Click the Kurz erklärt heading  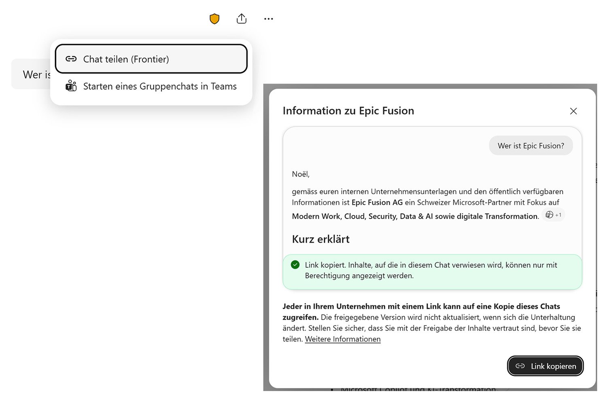321,239
